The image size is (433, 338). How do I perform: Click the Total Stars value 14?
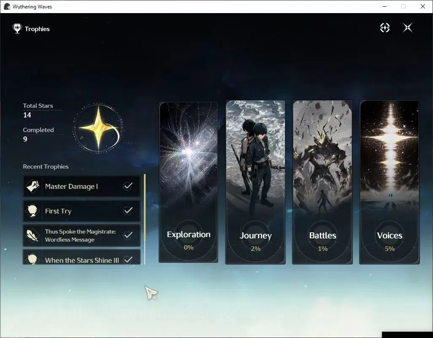tap(27, 115)
